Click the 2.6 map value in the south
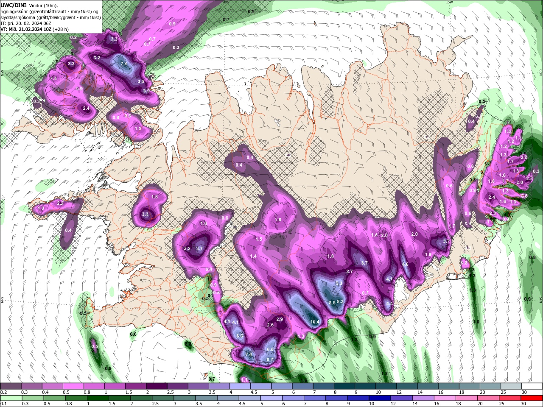Image resolution: width=543 pixels, height=407 pixels. [270, 325]
